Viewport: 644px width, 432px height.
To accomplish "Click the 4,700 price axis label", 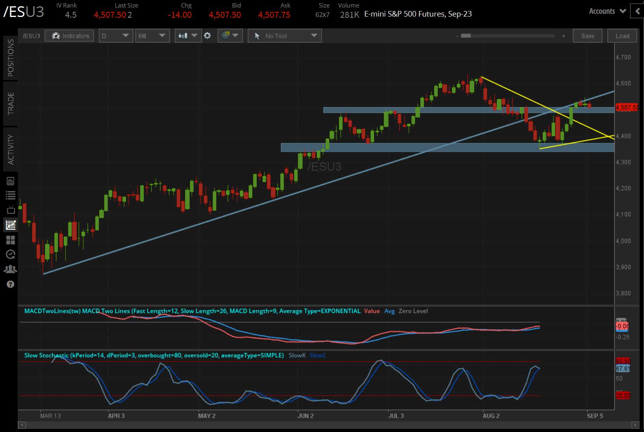I will 623,57.
